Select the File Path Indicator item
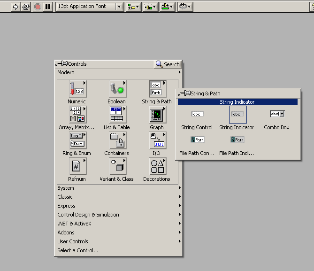This screenshot has height=271, width=314. click(x=237, y=140)
